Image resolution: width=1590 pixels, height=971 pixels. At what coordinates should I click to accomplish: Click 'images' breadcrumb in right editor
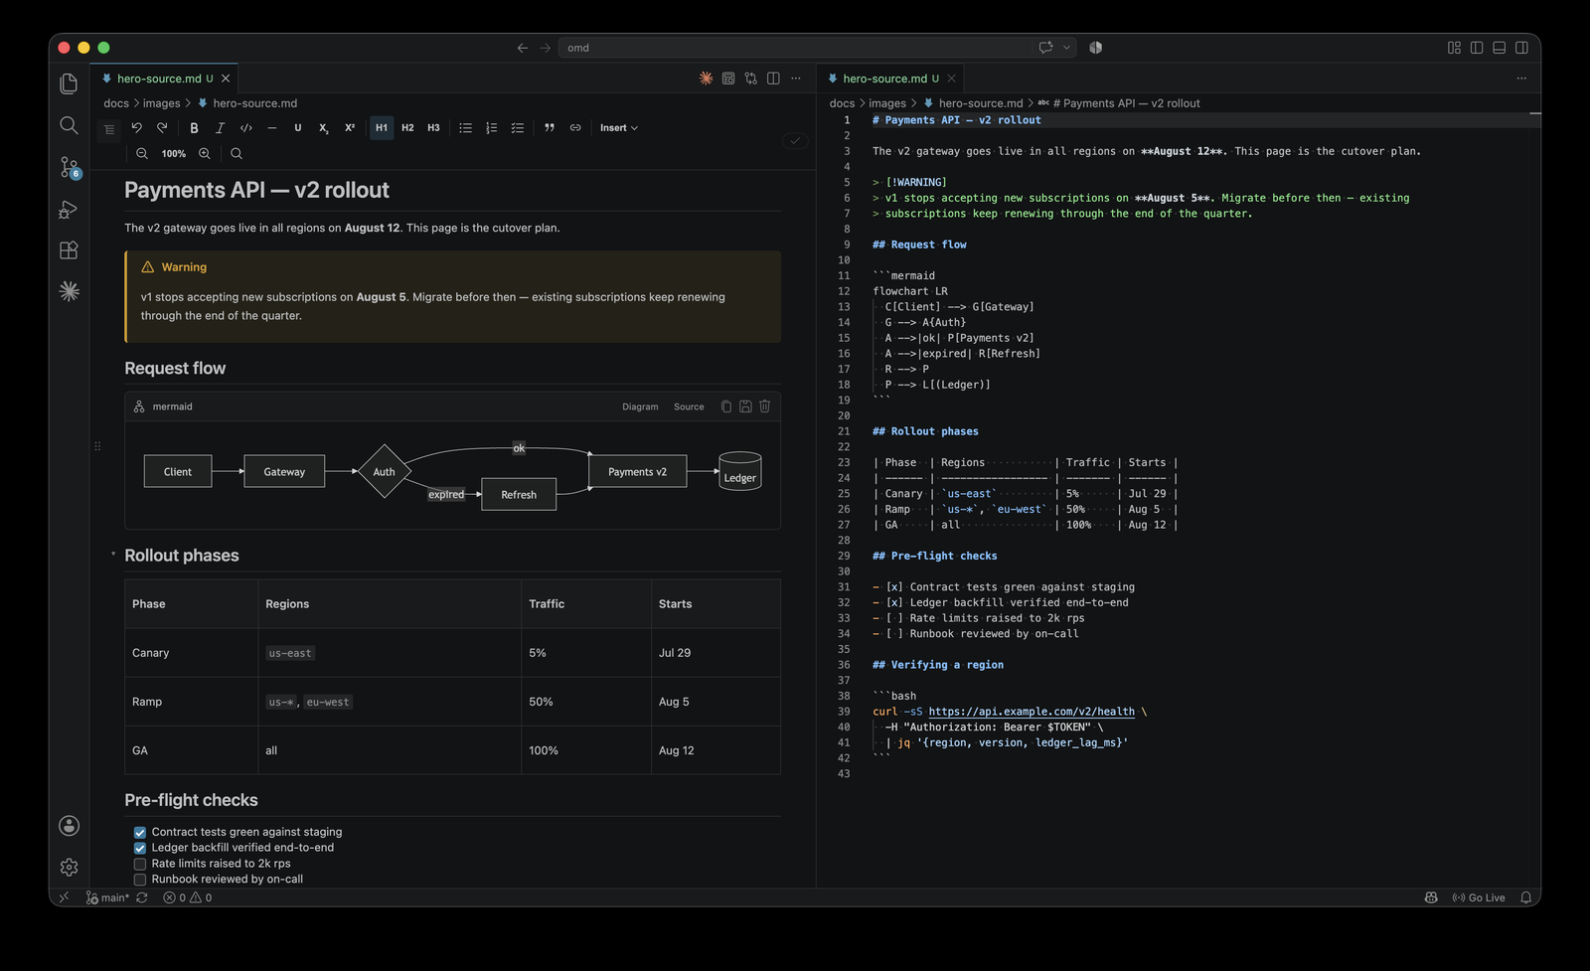point(887,103)
